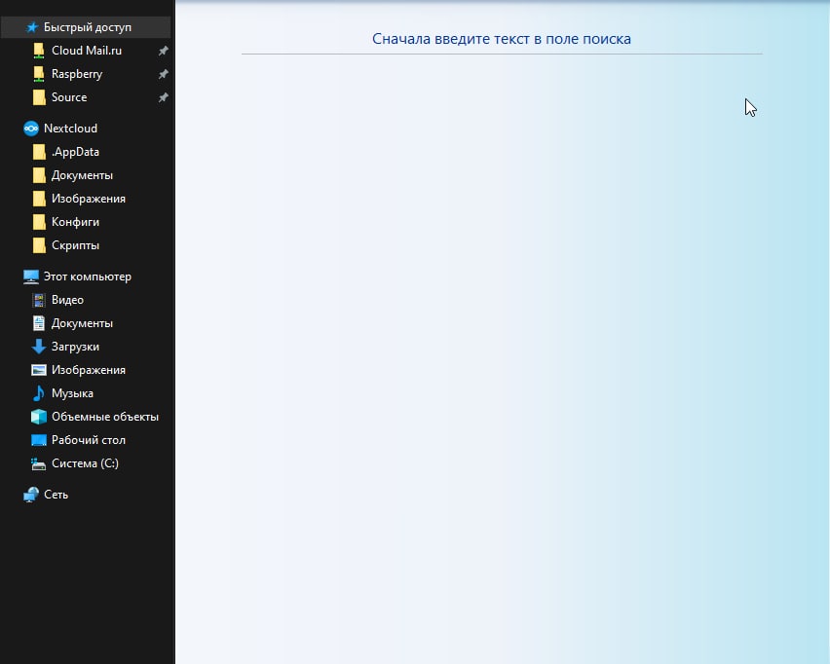830x664 pixels.
Task: Unpin Cloud Mail.ru via its pin icon
Action: click(163, 51)
